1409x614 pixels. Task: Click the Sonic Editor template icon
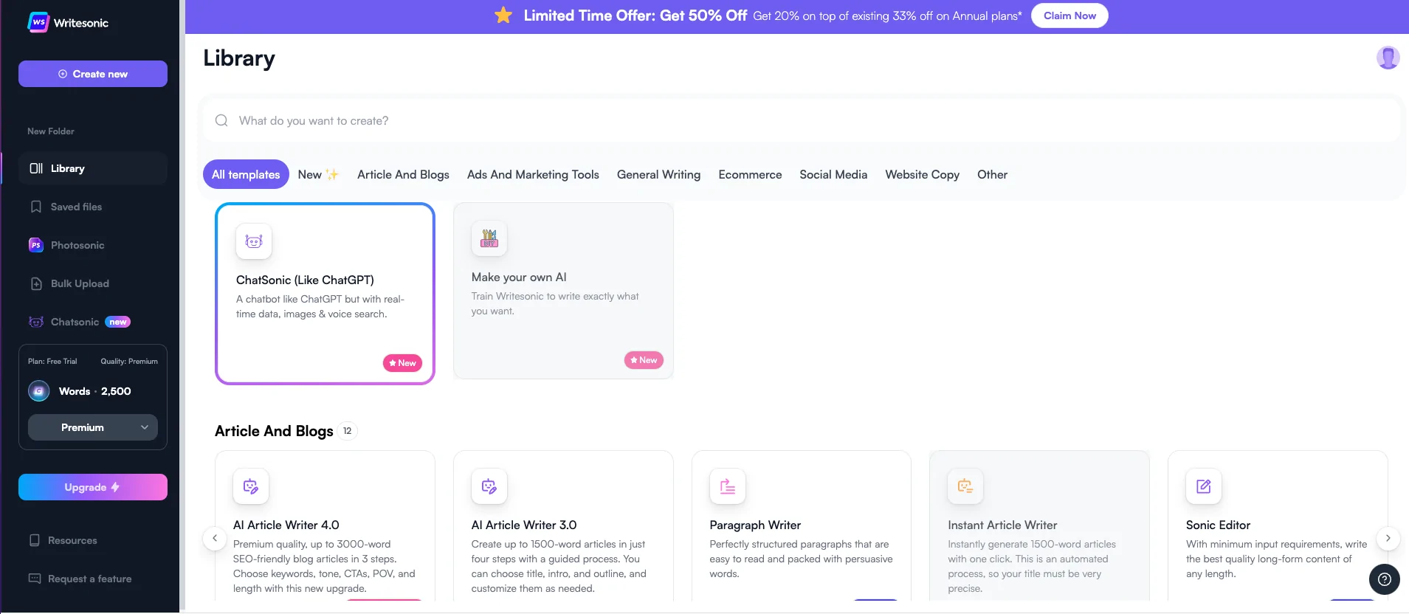(x=1203, y=486)
